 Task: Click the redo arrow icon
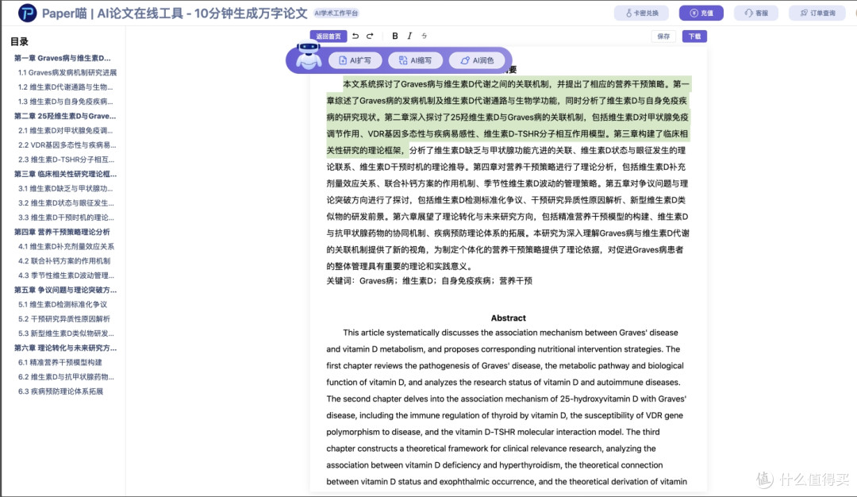(x=370, y=36)
